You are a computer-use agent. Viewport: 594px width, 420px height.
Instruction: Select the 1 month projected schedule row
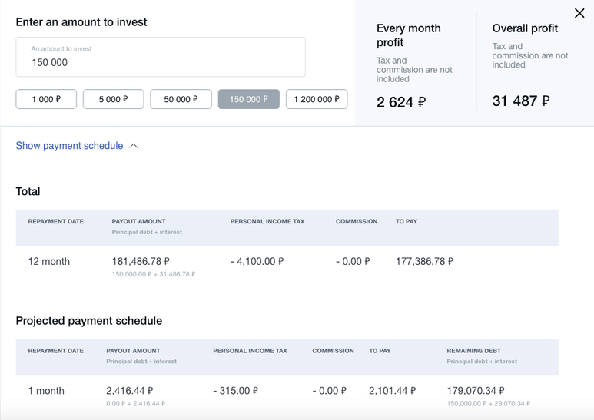pyautogui.click(x=46, y=391)
